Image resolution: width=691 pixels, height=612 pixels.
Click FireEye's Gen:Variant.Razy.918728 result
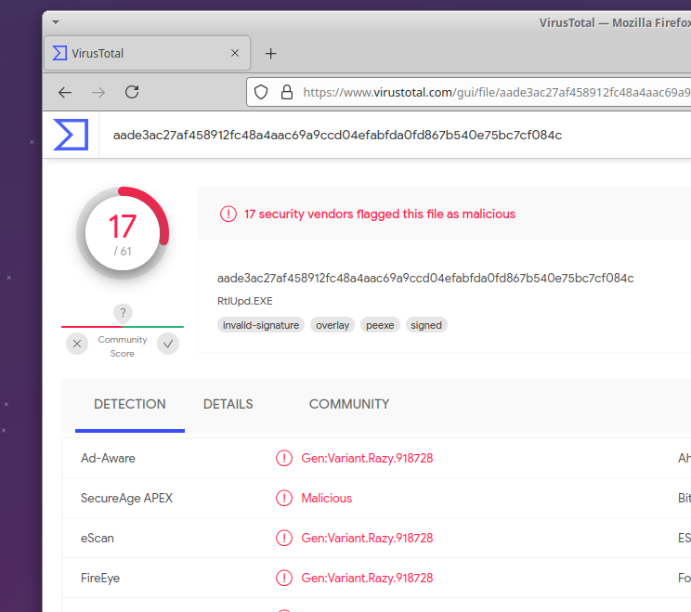click(x=367, y=578)
